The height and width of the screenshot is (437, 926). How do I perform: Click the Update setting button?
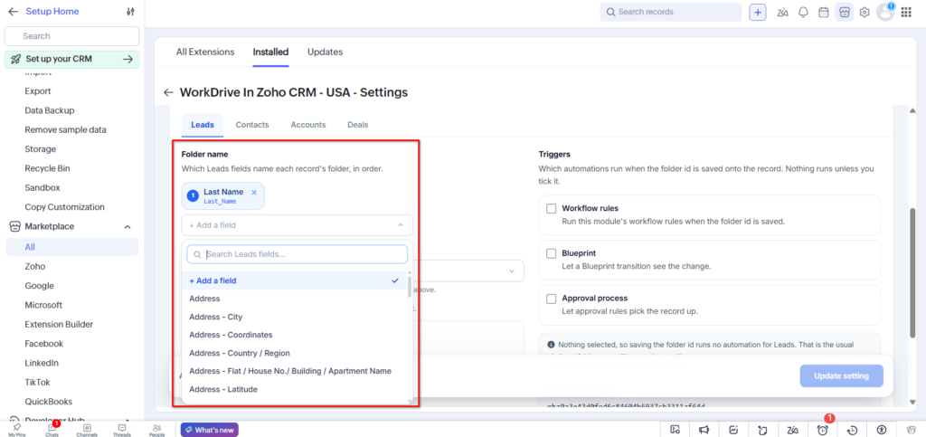[x=842, y=376]
